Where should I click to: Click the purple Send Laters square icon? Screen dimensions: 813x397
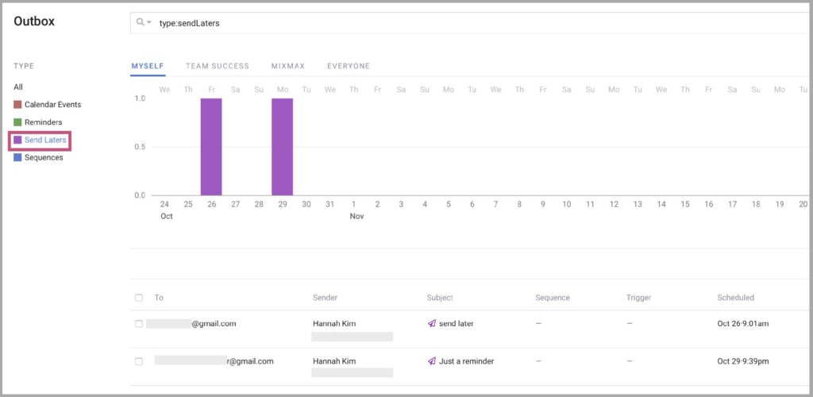click(17, 140)
